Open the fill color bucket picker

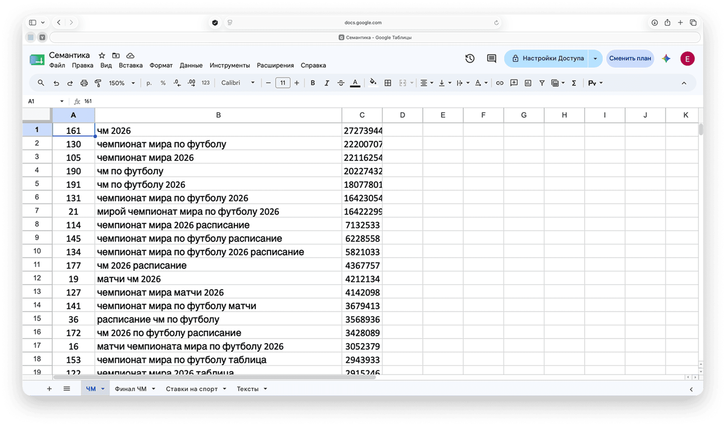(x=373, y=83)
